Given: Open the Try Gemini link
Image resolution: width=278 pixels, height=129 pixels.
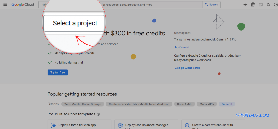Looking at the screenshot, I should 182,47.
